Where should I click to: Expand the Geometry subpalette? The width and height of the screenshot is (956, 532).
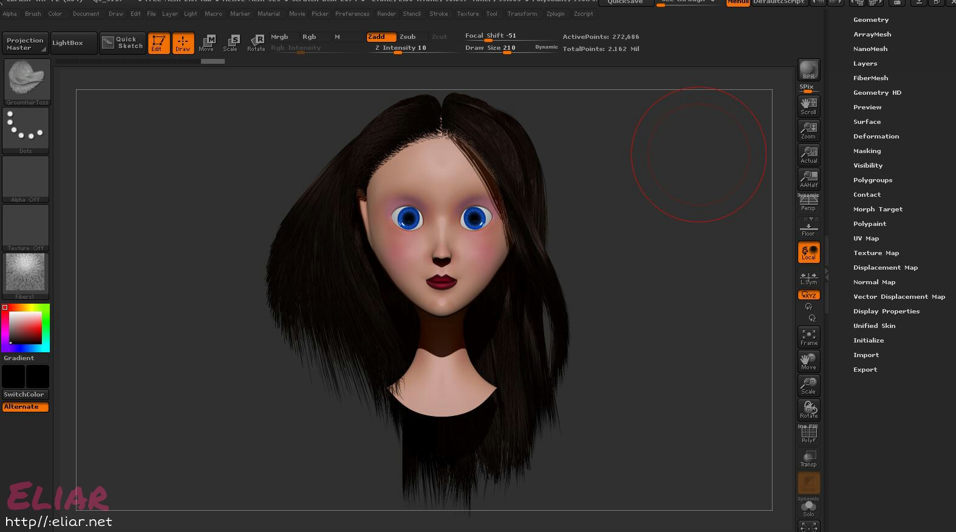coord(871,20)
